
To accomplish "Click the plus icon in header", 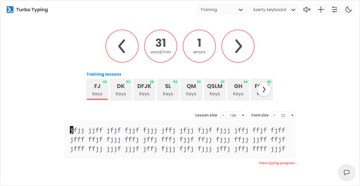I will pos(321,10).
